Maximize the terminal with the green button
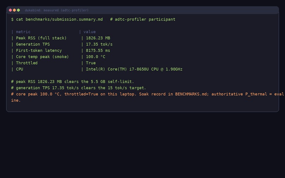This screenshot has width=285, height=178. [18, 10]
